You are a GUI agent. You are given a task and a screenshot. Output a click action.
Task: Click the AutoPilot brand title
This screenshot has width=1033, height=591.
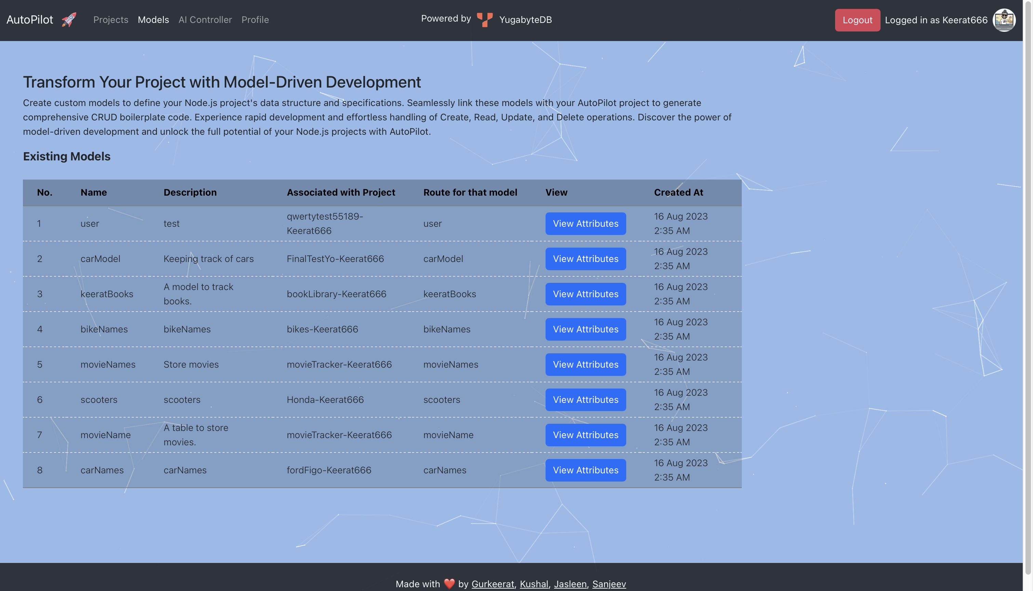pos(30,19)
